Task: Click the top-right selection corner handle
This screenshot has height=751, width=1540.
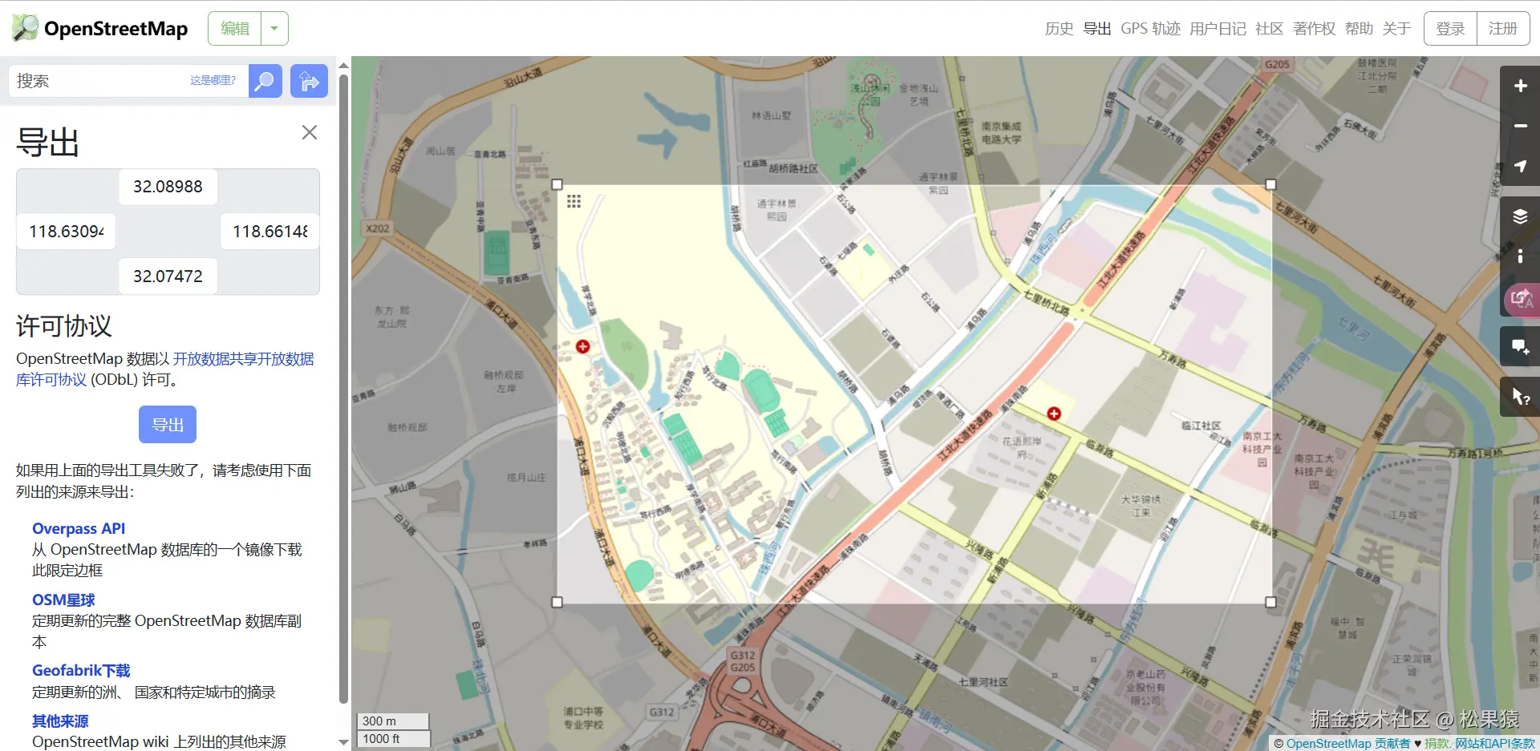Action: [x=1270, y=184]
